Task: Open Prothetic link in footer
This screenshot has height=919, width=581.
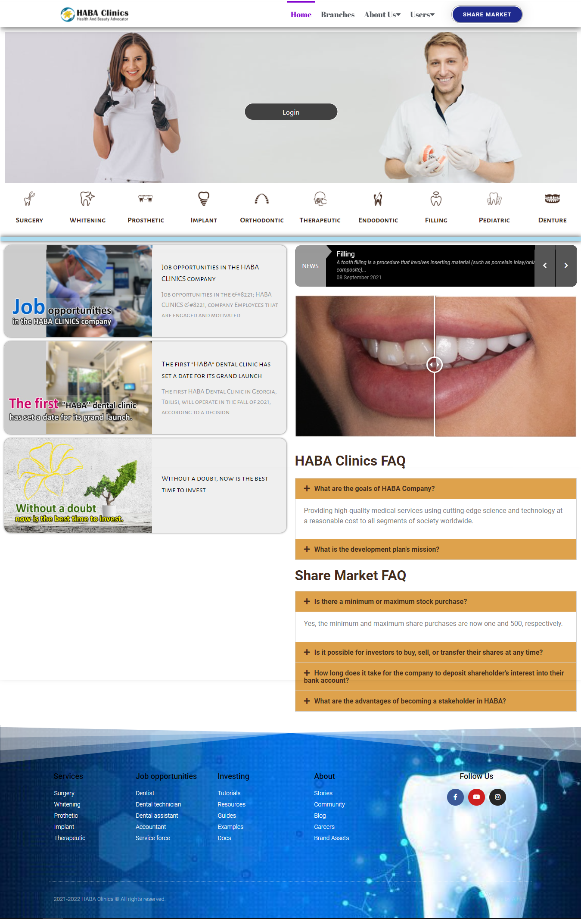Action: (x=66, y=816)
